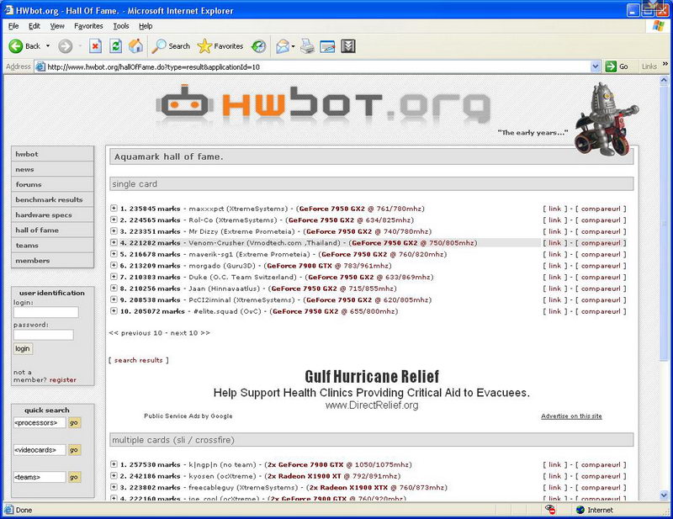
Task: Click the Stop loading icon
Action: 95,46
